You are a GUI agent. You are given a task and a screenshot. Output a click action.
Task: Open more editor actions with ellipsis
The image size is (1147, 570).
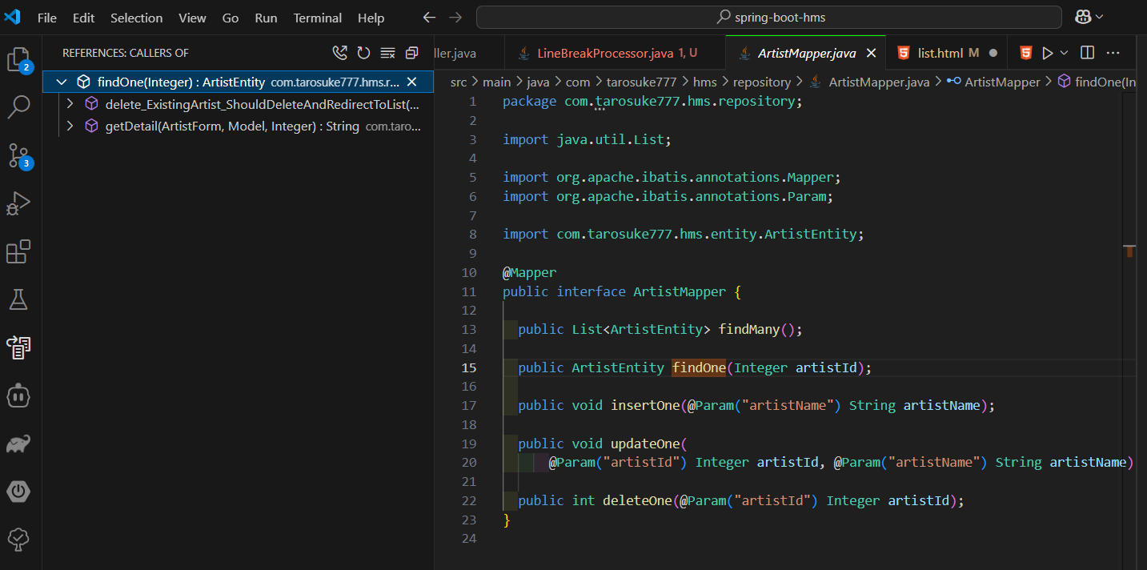[1113, 51]
